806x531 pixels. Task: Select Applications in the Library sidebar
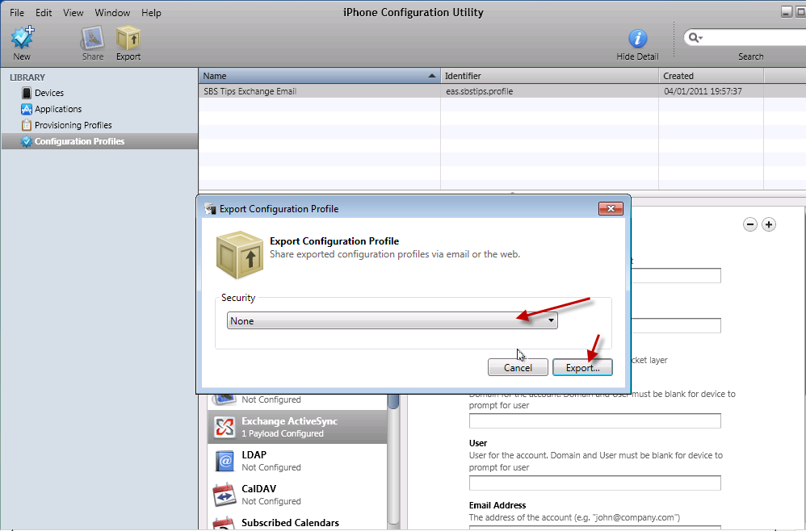pyautogui.click(x=57, y=109)
